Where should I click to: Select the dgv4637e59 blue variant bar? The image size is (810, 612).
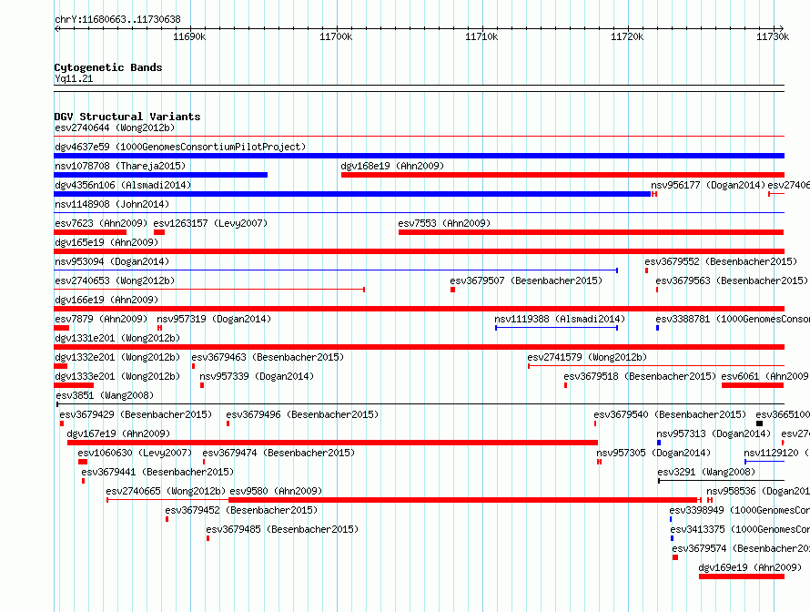pyautogui.click(x=419, y=156)
